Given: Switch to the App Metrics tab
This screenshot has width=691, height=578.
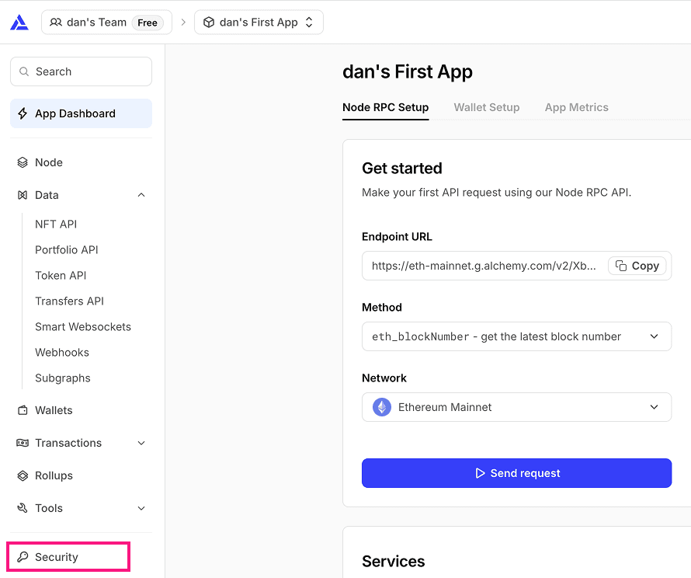Looking at the screenshot, I should pyautogui.click(x=576, y=107).
